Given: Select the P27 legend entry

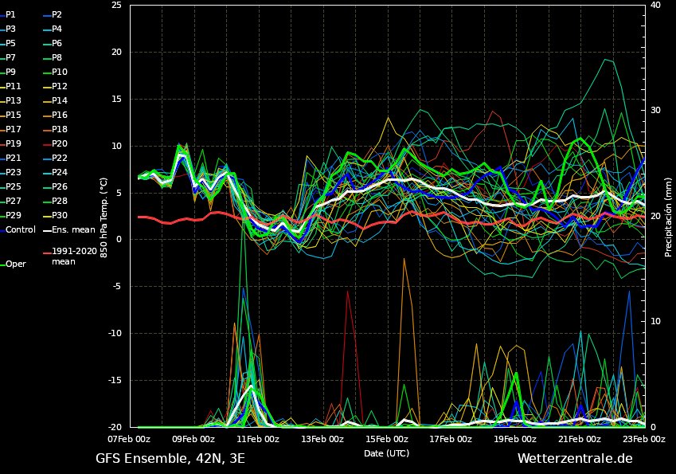Looking at the screenshot, I should pyautogui.click(x=10, y=201).
